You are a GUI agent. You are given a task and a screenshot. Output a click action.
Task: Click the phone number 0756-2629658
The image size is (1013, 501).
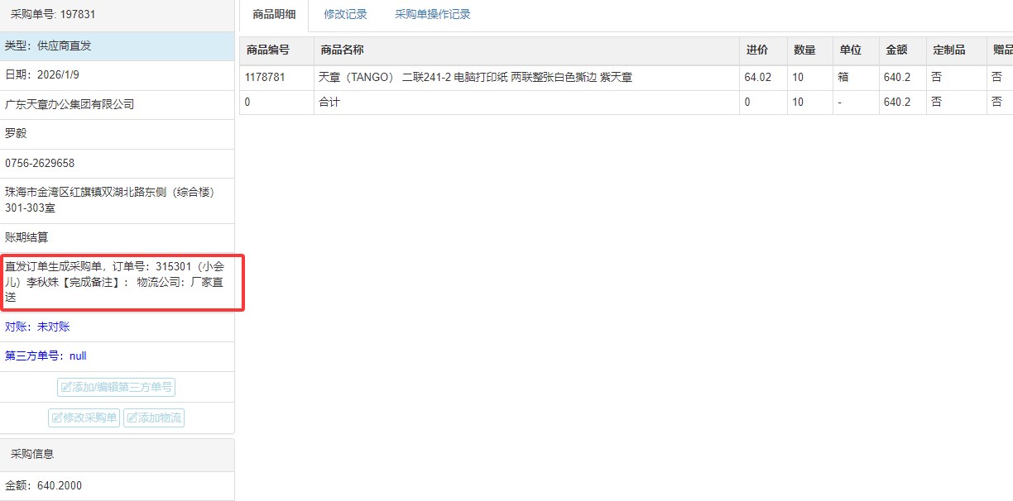point(40,163)
